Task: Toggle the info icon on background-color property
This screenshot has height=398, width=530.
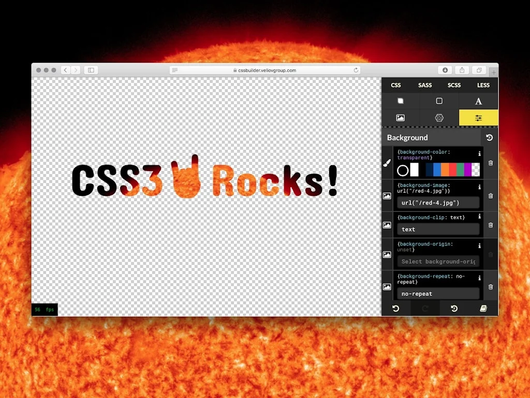Action: click(480, 153)
